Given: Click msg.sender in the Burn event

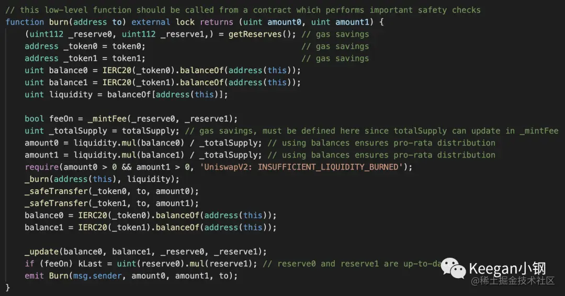Looking at the screenshot, I should point(97,276).
